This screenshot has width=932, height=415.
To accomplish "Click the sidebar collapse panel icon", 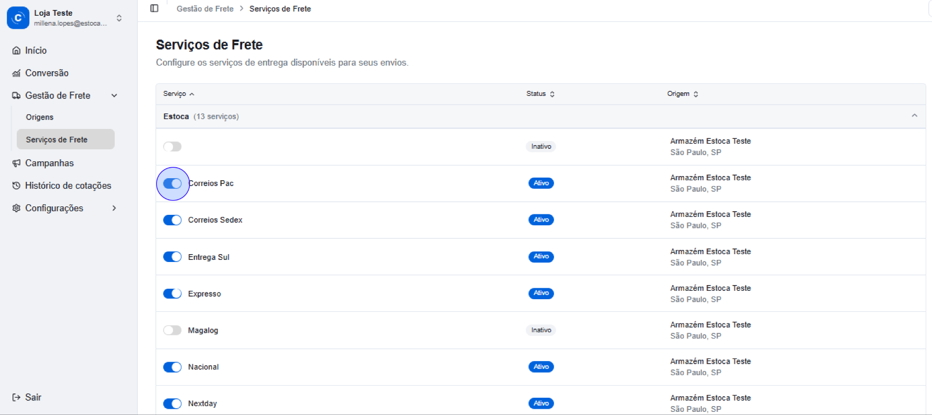I will pos(154,8).
